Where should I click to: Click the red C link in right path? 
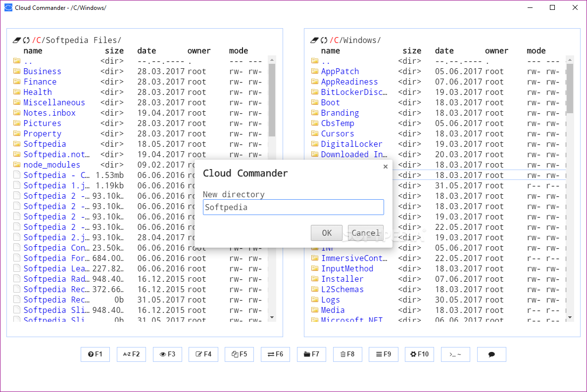click(x=336, y=40)
